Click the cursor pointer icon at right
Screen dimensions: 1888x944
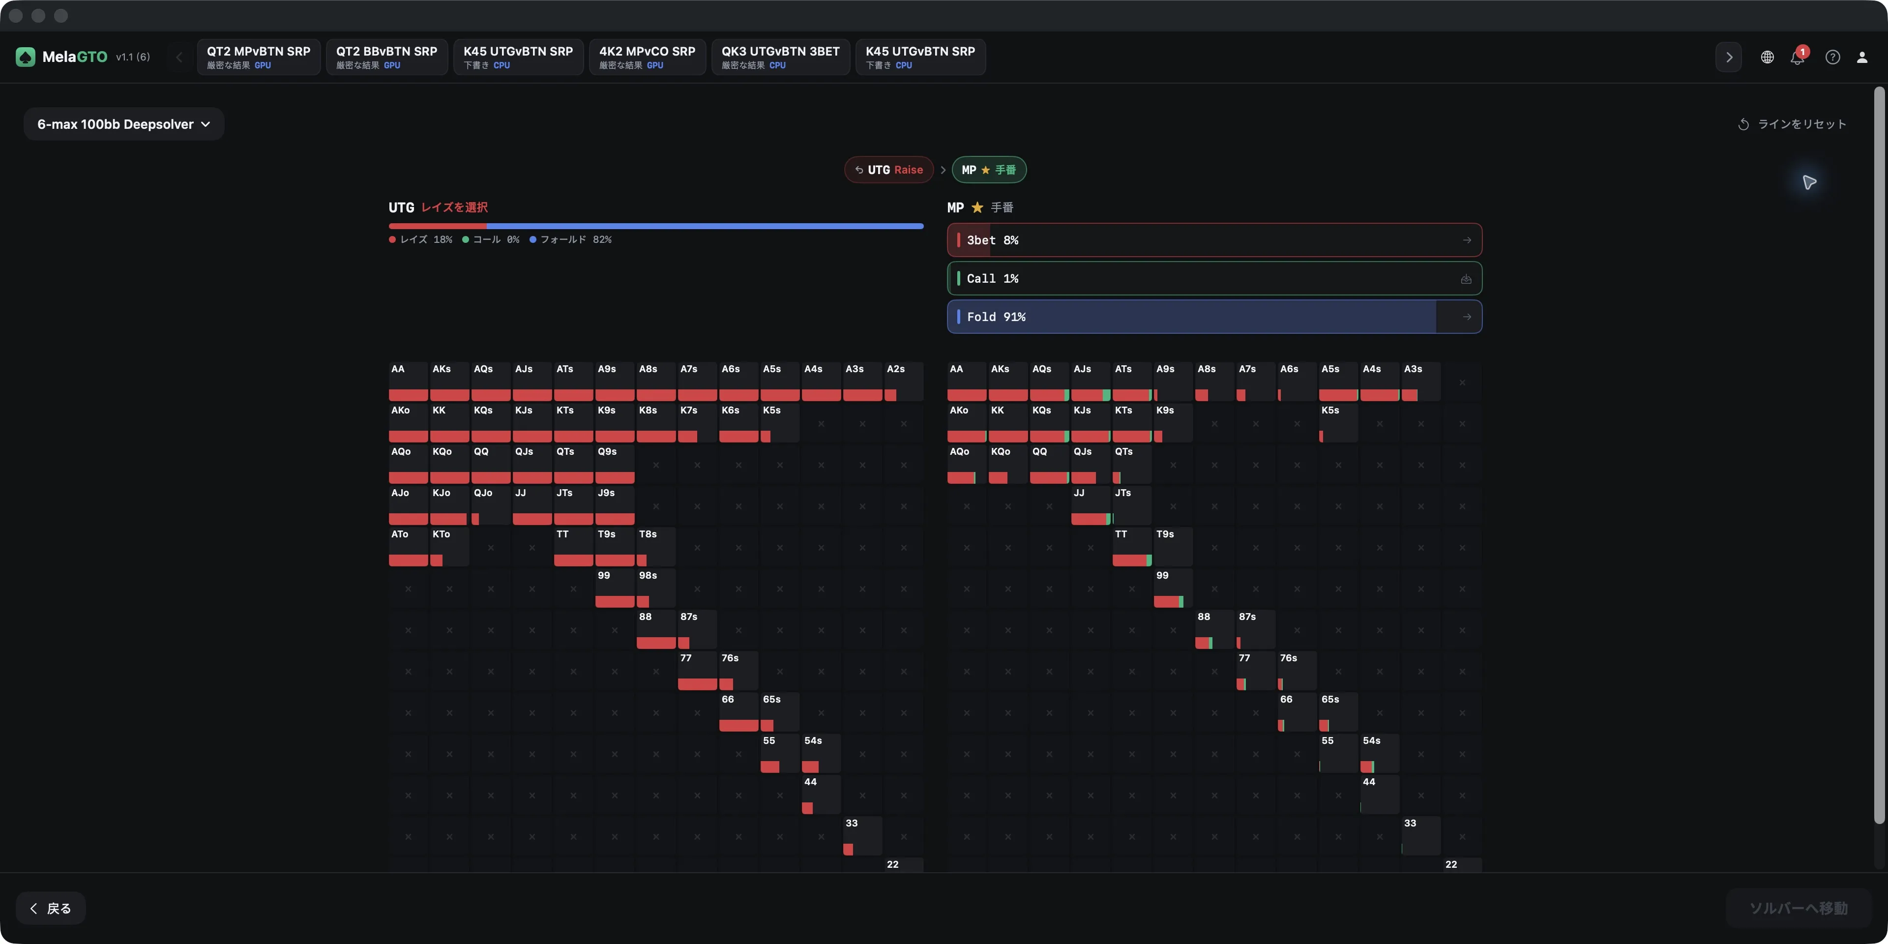(1809, 182)
